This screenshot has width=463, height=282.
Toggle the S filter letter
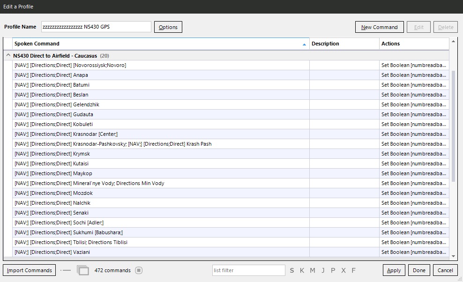(x=292, y=270)
